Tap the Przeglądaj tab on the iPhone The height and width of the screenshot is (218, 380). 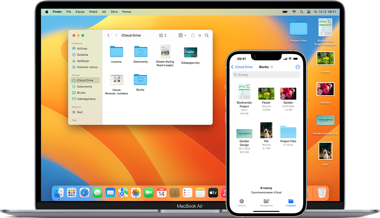tap(291, 203)
